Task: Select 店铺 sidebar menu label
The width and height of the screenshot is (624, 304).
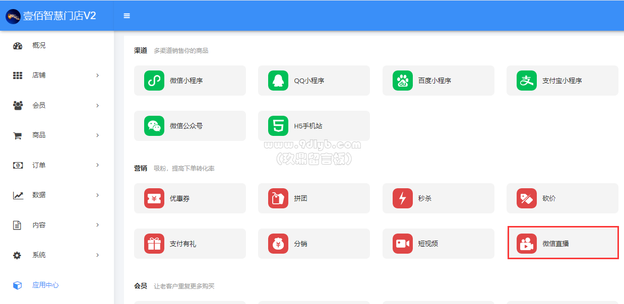Action: coord(39,75)
